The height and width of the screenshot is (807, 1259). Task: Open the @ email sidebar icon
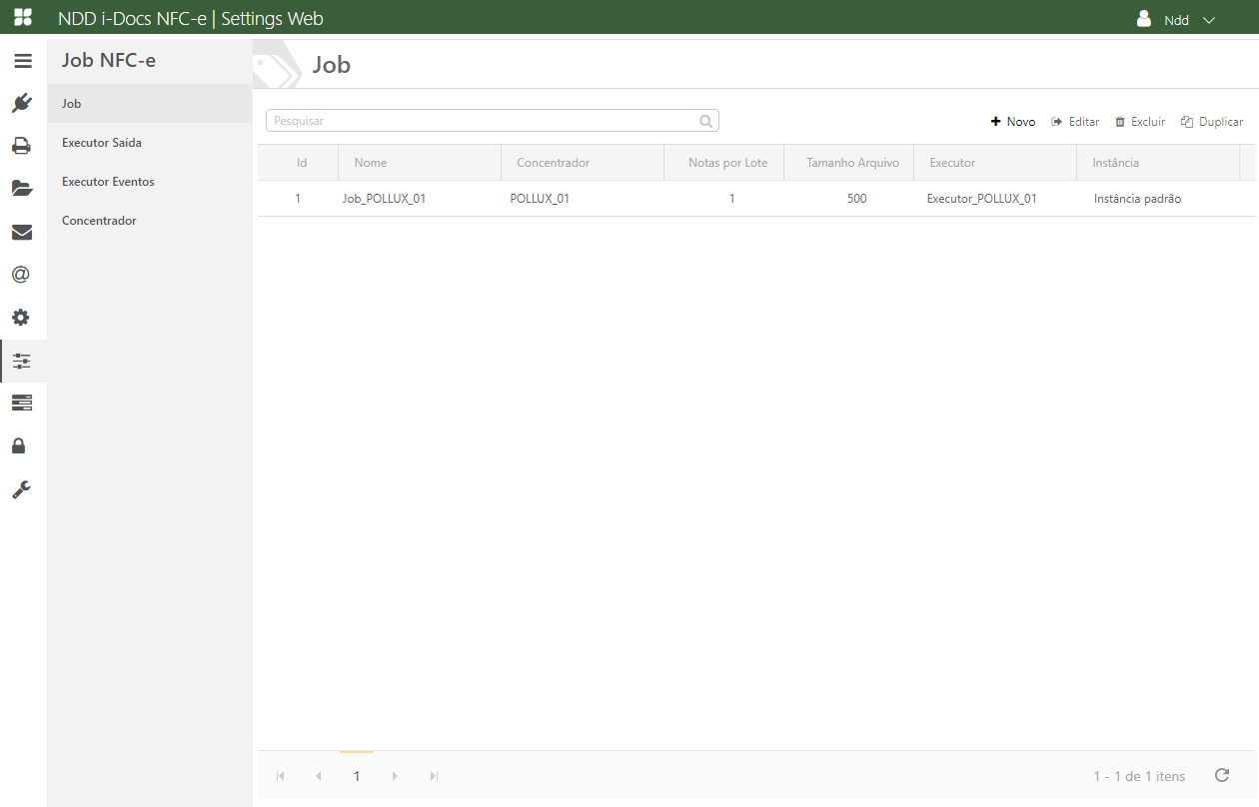coord(22,275)
